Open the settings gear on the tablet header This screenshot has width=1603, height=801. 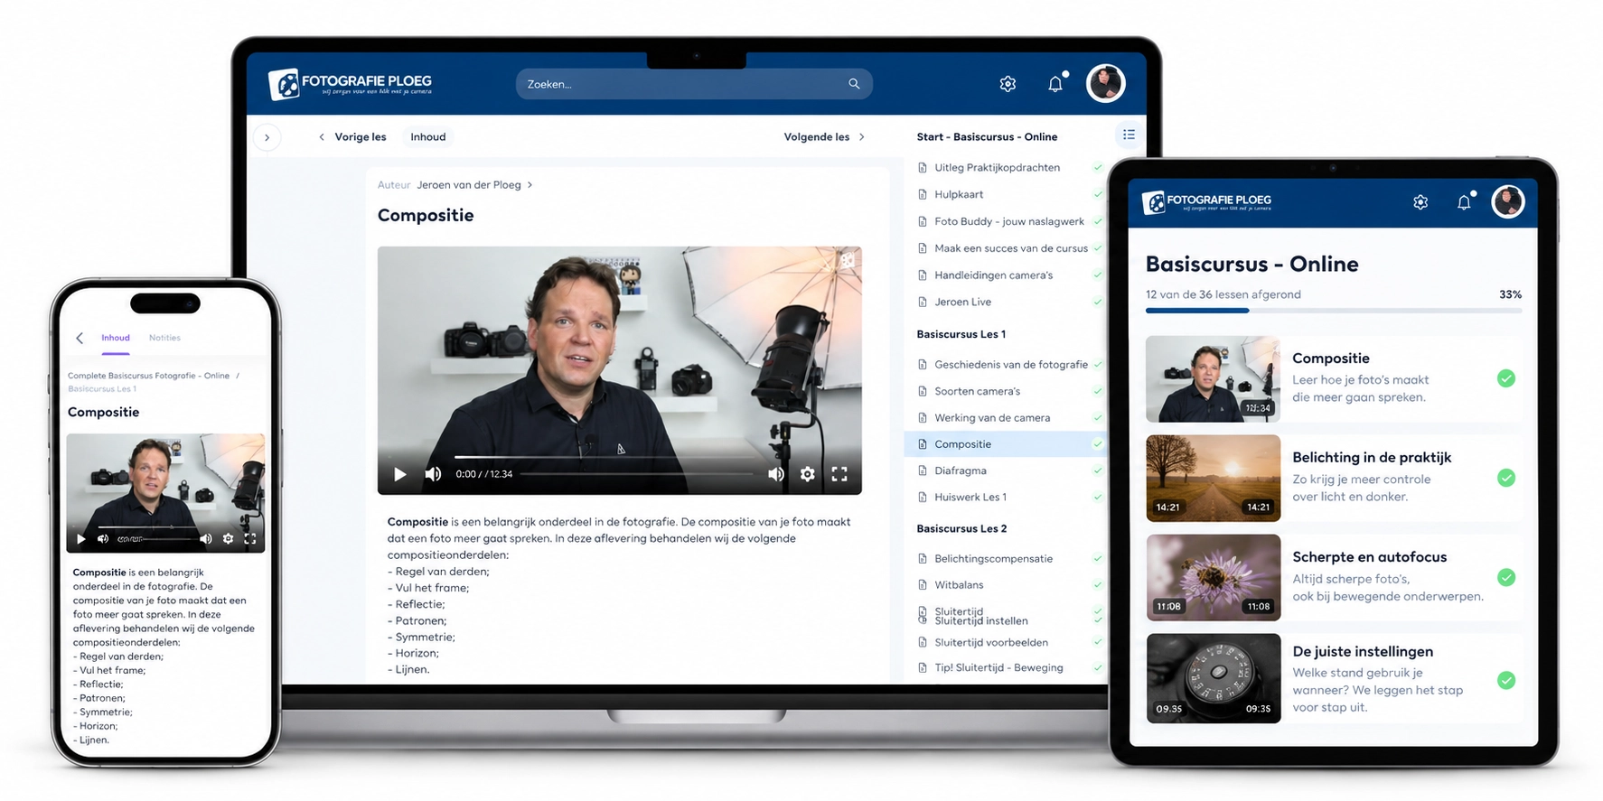[x=1420, y=202]
